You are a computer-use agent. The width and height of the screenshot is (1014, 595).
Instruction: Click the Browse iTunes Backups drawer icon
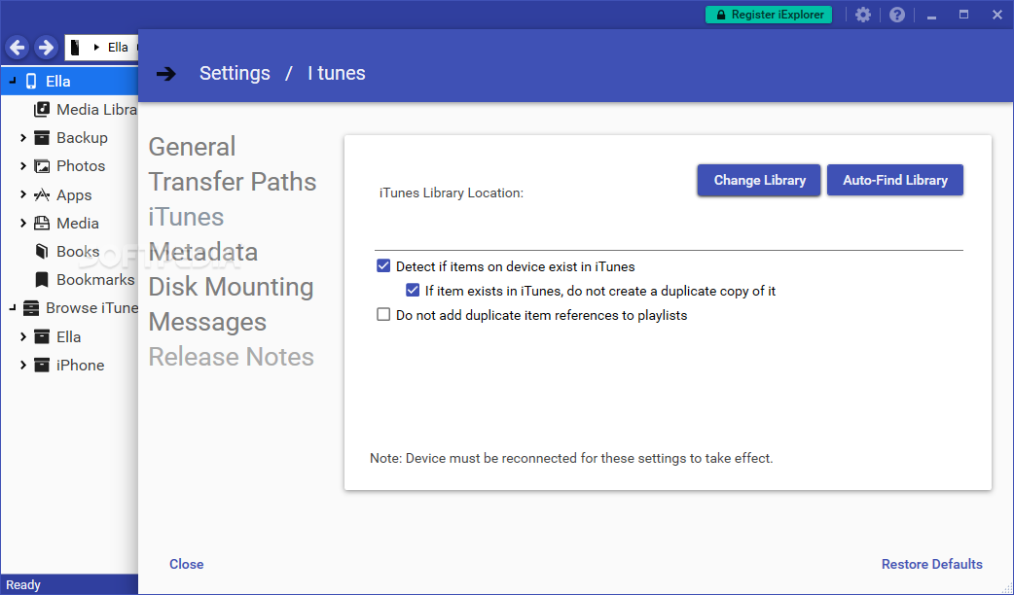coord(30,308)
